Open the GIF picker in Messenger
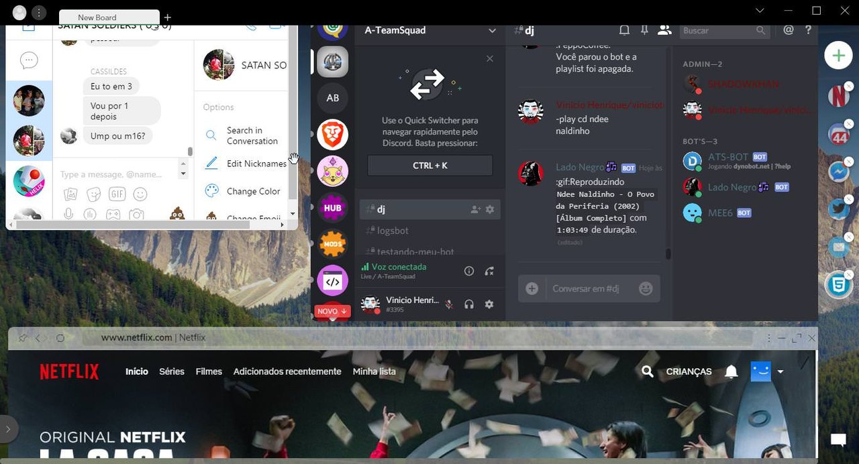The height and width of the screenshot is (464, 859). pos(117,194)
